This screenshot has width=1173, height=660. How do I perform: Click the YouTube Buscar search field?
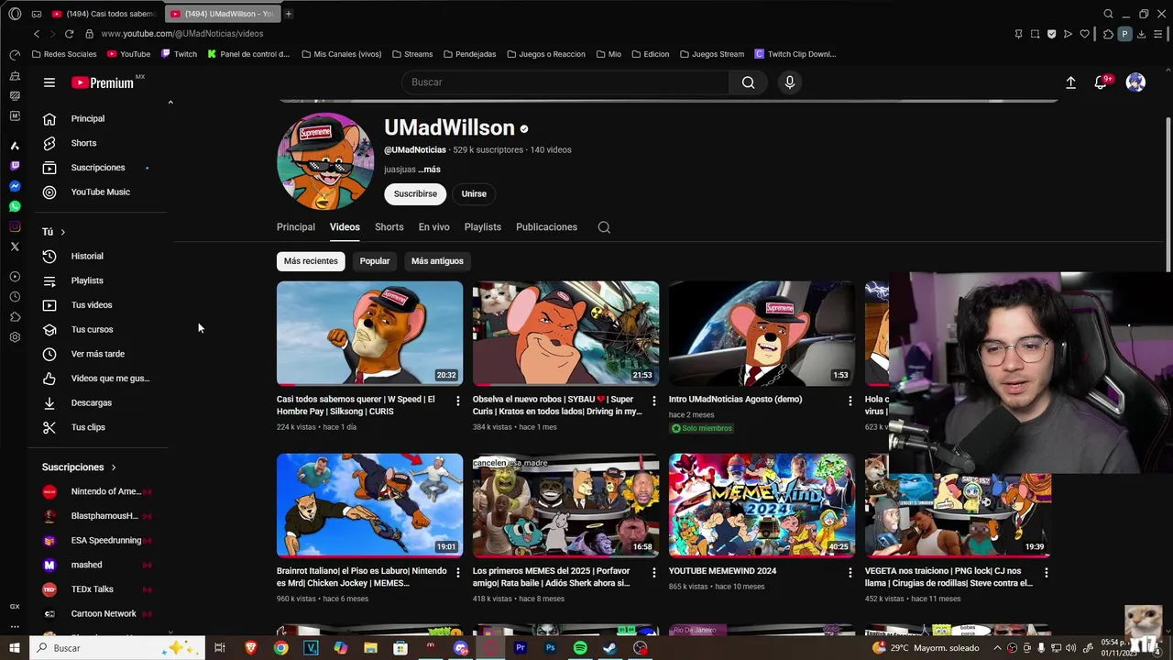tap(565, 82)
